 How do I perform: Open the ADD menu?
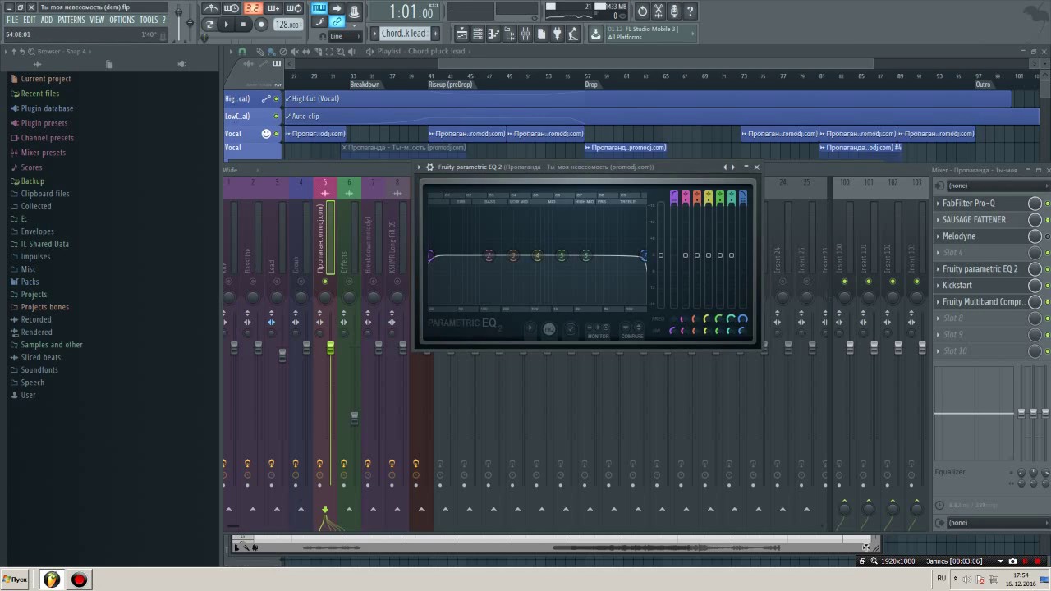pos(47,20)
